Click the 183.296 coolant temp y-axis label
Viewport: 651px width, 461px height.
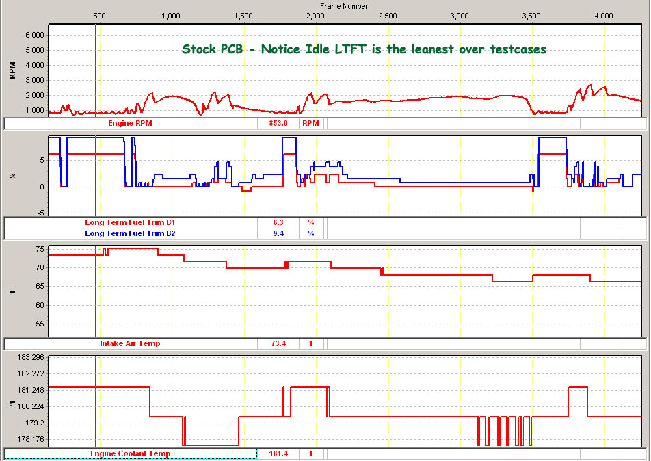tap(31, 358)
